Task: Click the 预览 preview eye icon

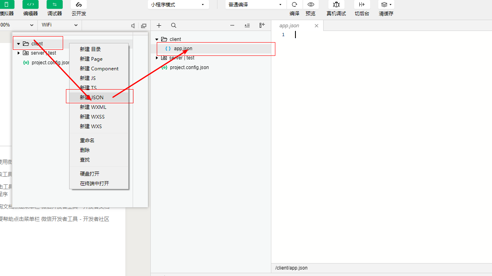Action: (311, 4)
